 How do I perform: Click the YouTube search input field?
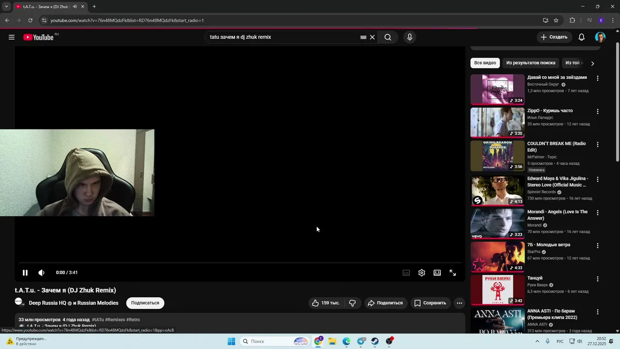click(x=283, y=37)
